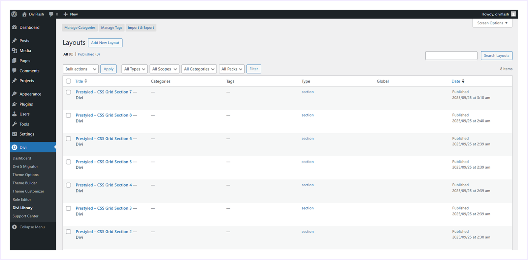
Task: Open the Settings sidebar icon
Action: pos(15,134)
